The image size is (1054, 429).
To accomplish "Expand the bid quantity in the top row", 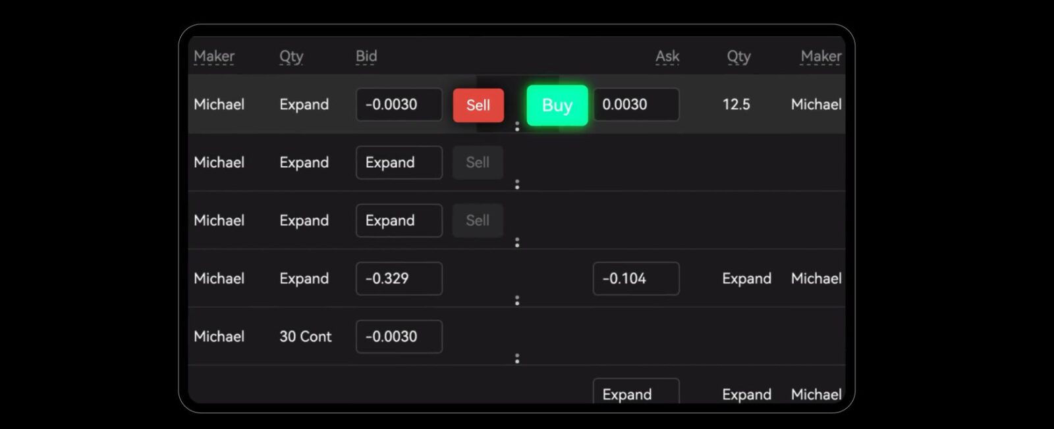I will (304, 105).
